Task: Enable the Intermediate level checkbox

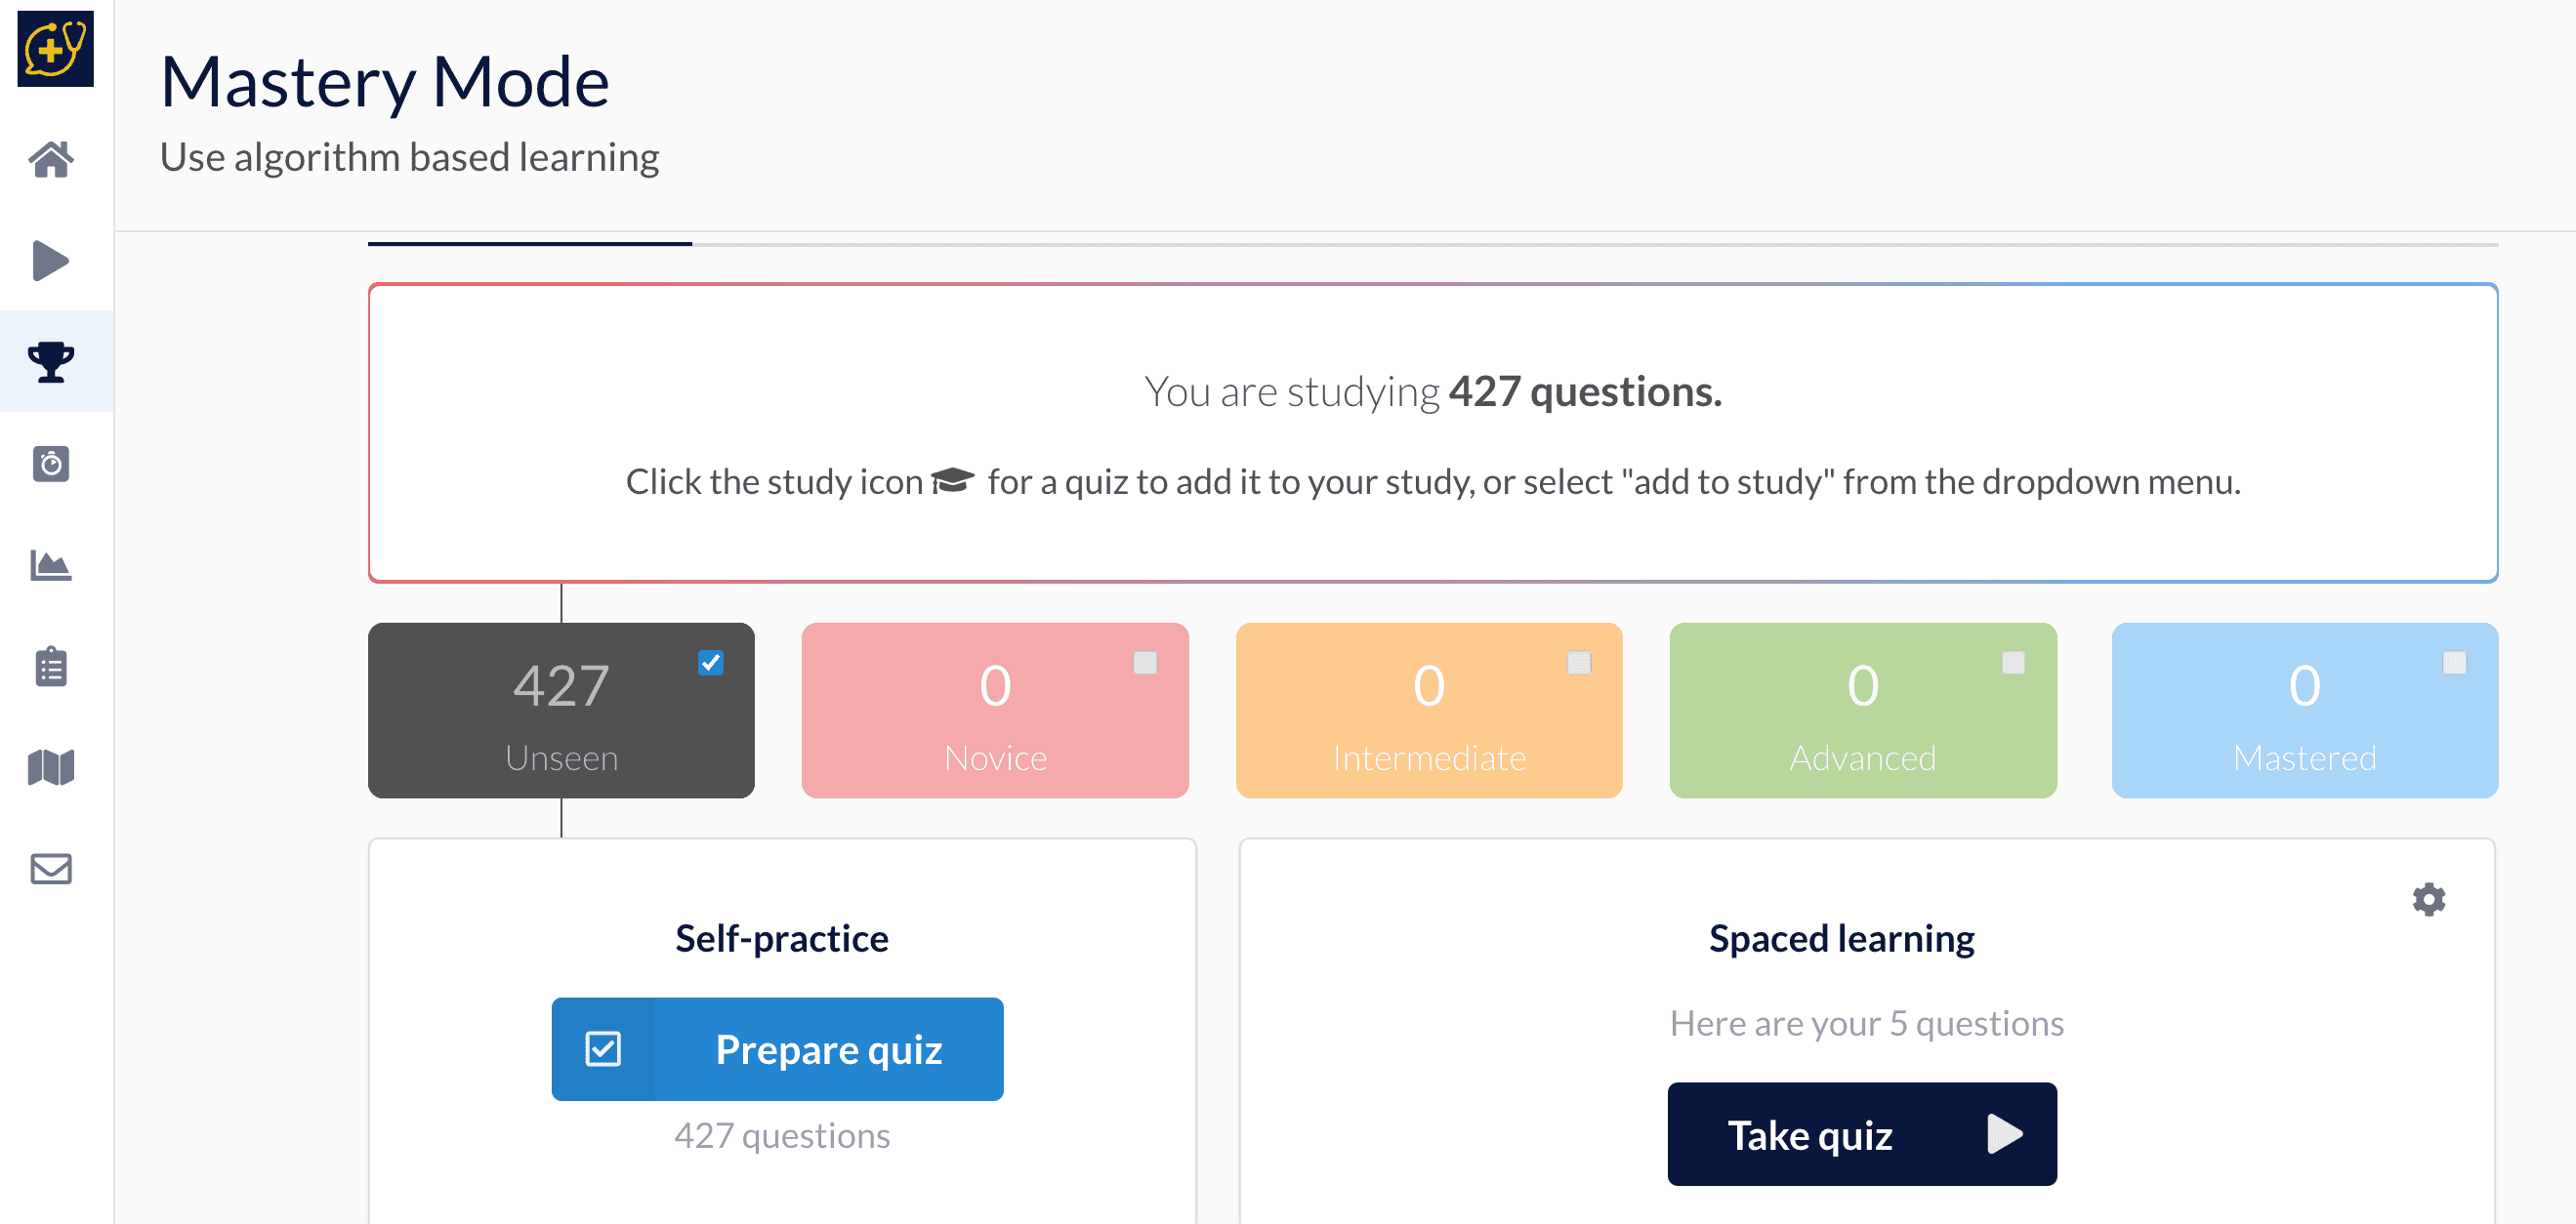Action: pos(1578,663)
